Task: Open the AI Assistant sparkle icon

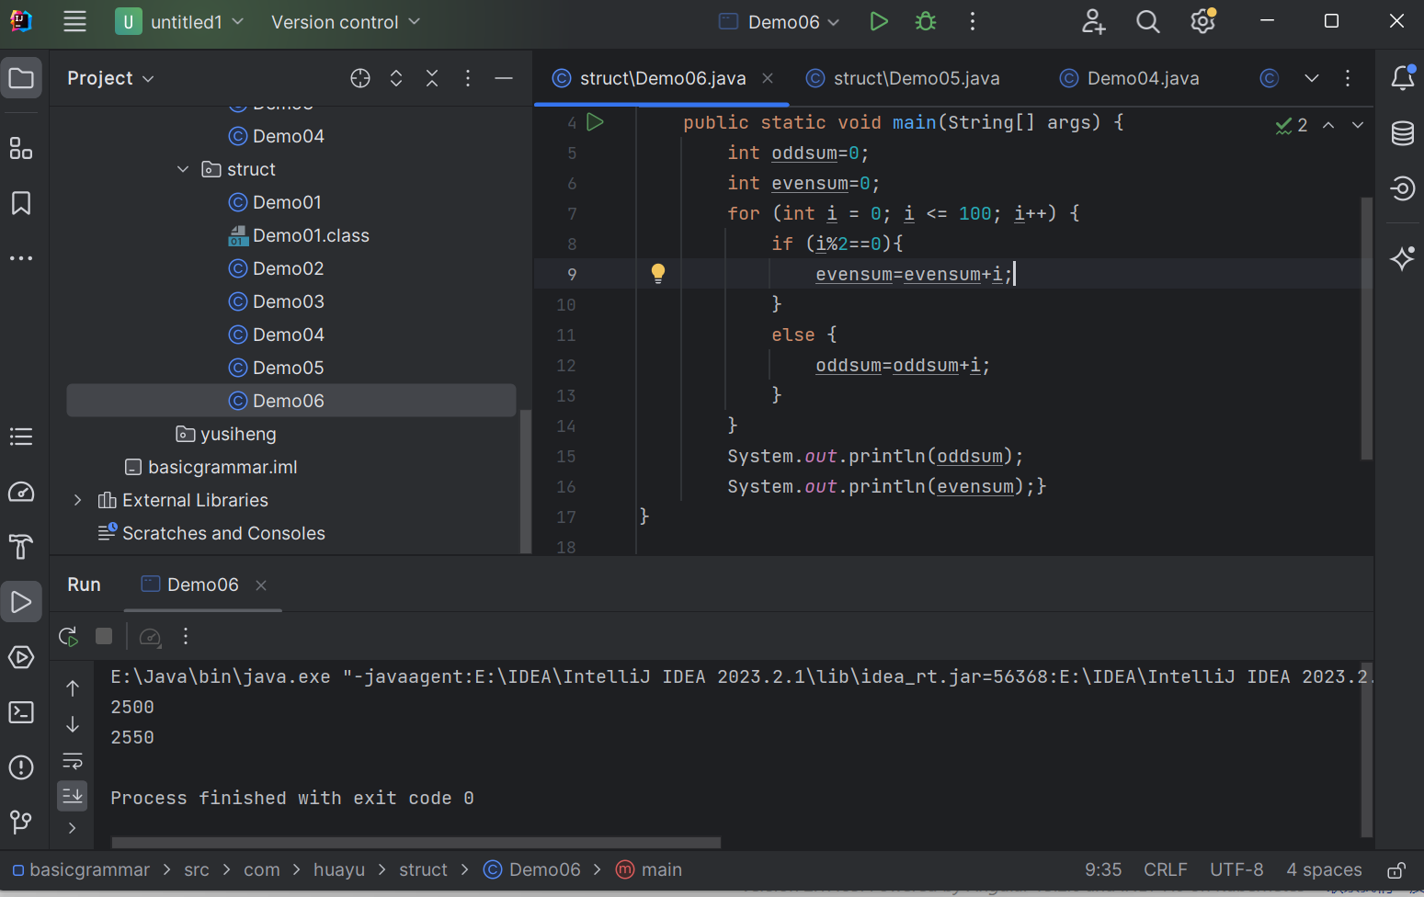Action: tap(1402, 258)
